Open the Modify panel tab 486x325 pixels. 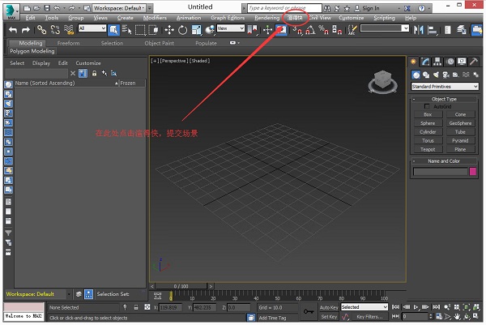point(426,62)
